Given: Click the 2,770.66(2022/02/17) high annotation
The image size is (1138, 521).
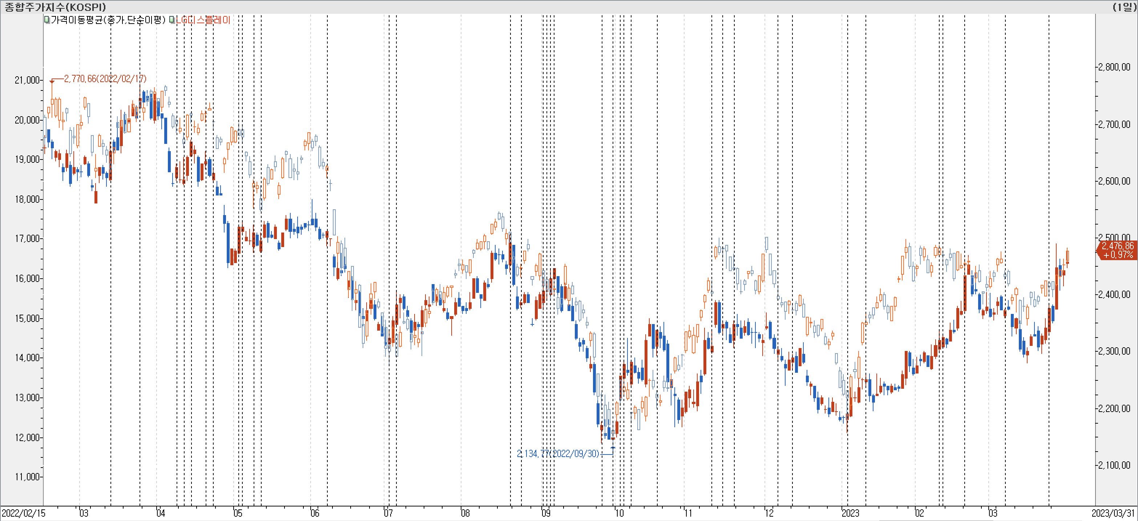Looking at the screenshot, I should [x=105, y=78].
